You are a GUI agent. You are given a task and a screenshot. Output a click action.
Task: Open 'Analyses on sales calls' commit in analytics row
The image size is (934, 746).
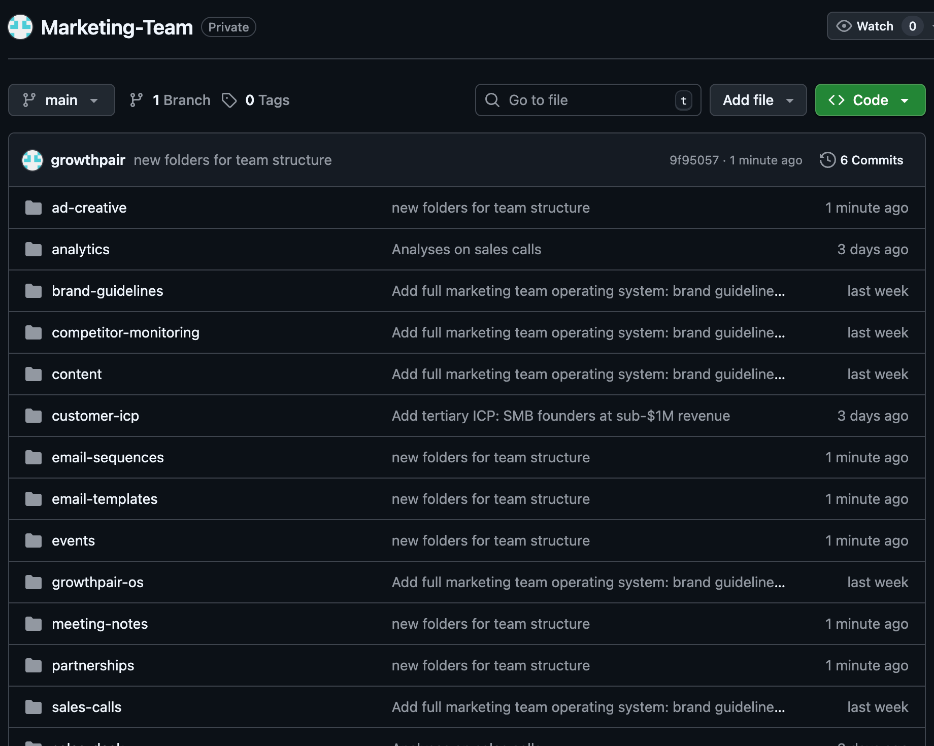[x=466, y=249]
